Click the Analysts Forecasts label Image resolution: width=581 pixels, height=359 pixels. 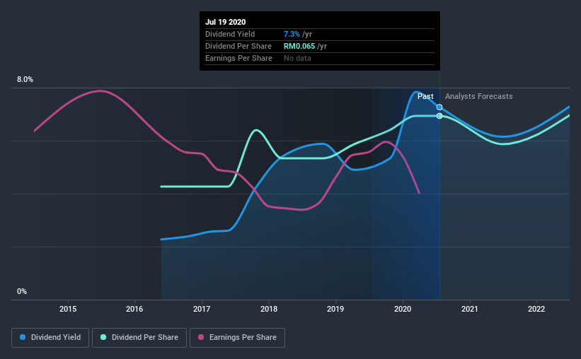pos(478,96)
